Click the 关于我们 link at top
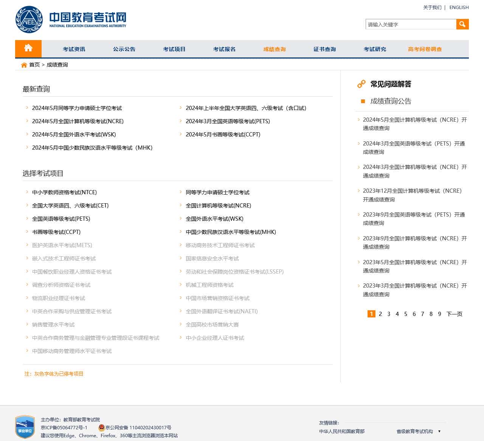 coord(432,7)
